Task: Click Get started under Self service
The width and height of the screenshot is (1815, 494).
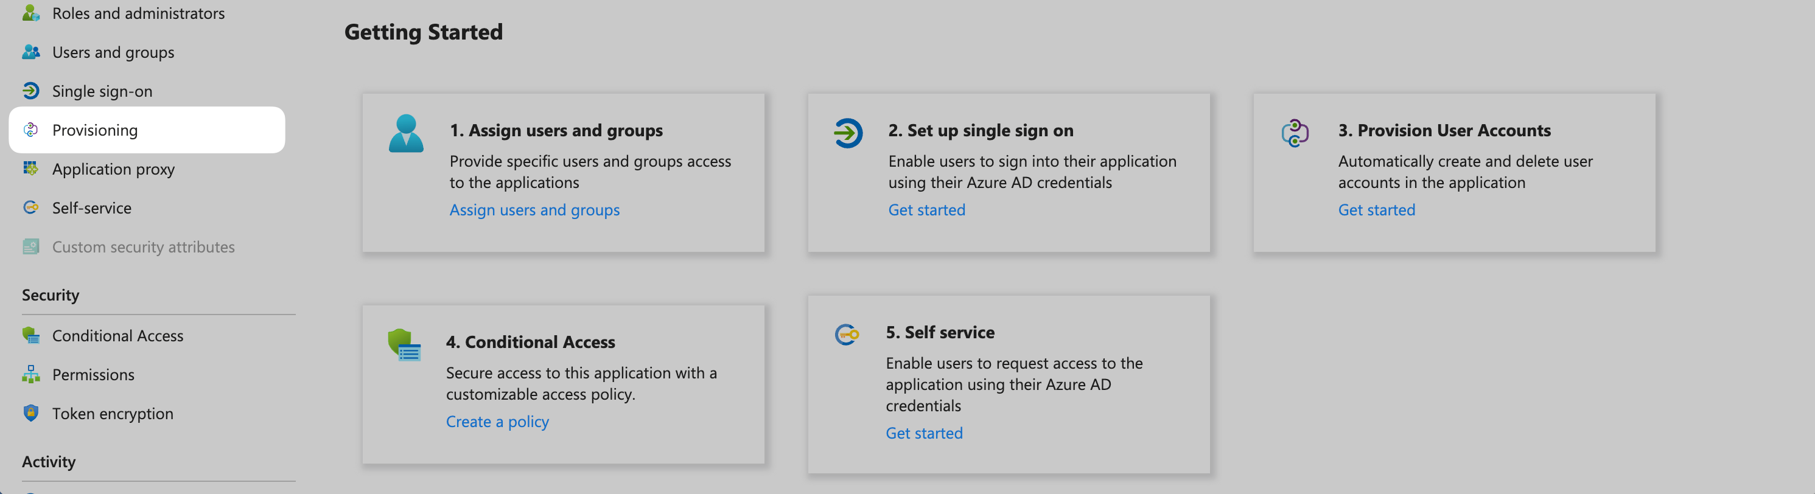Action: coord(924,433)
